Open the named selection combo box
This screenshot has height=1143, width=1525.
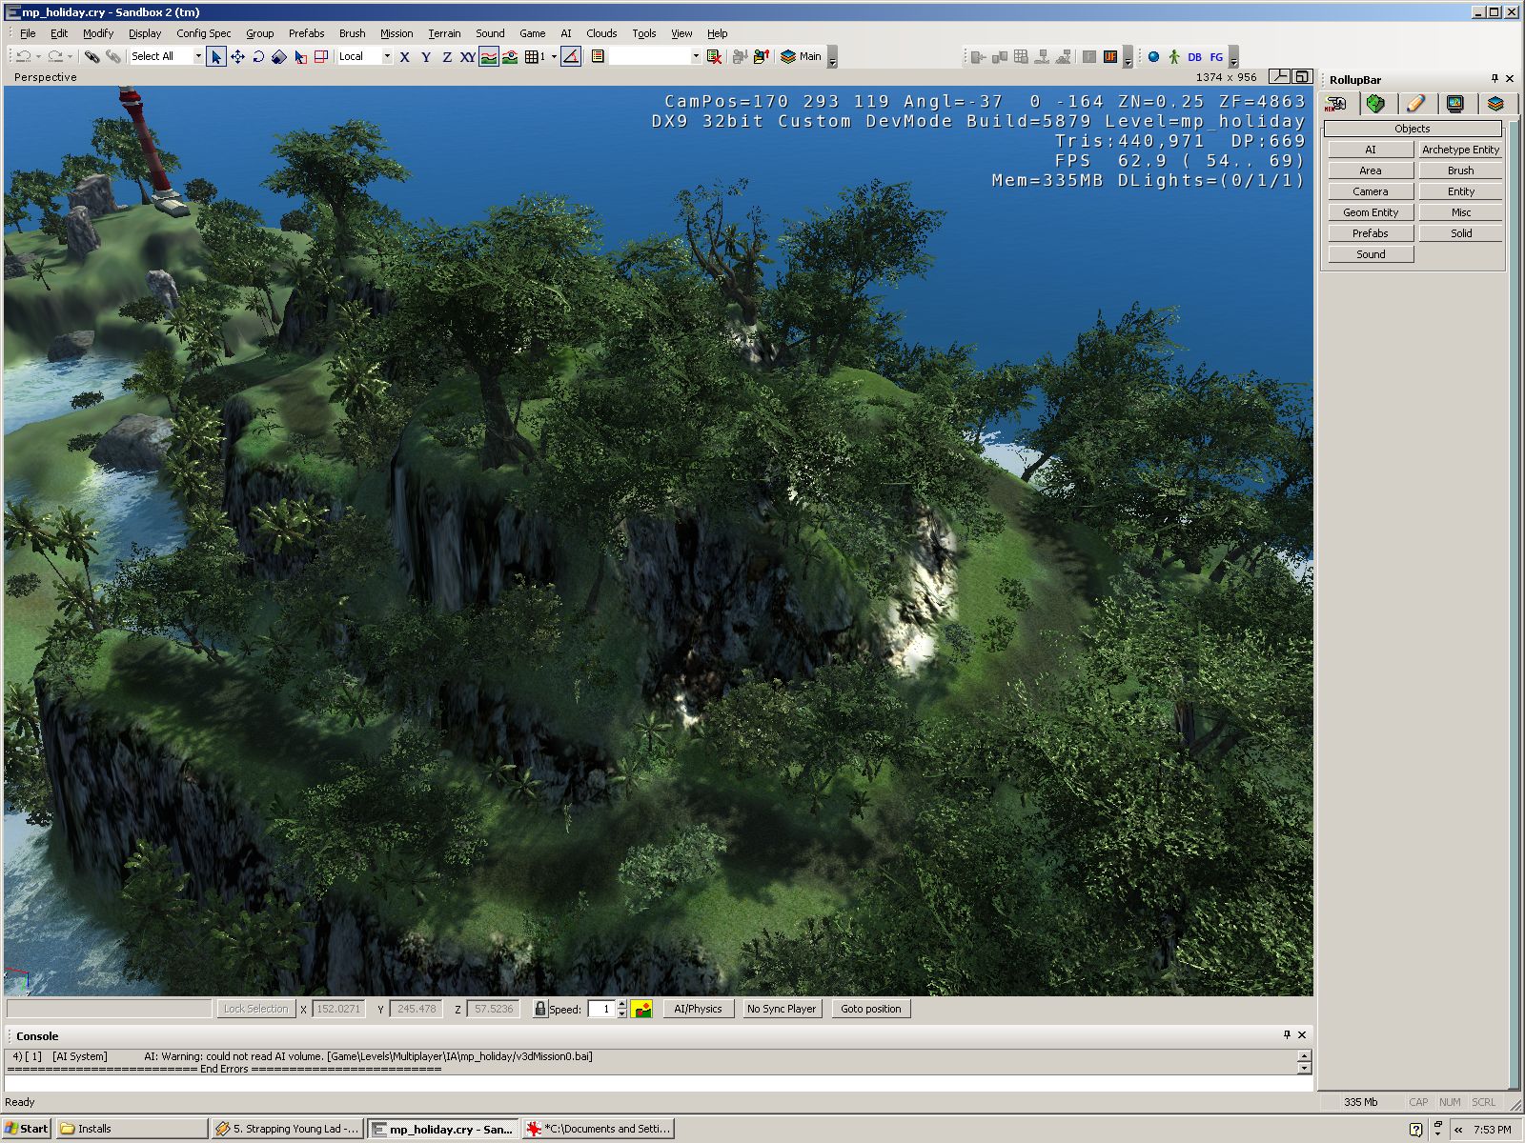656,56
